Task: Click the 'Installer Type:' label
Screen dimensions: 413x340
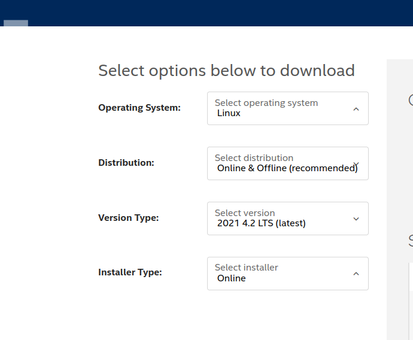Action: tap(130, 272)
